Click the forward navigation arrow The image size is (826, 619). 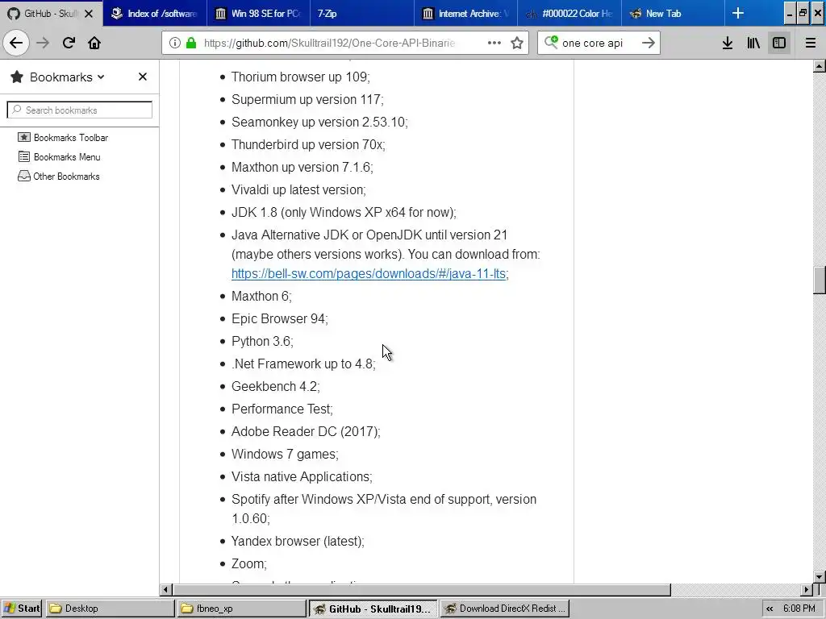pos(43,43)
